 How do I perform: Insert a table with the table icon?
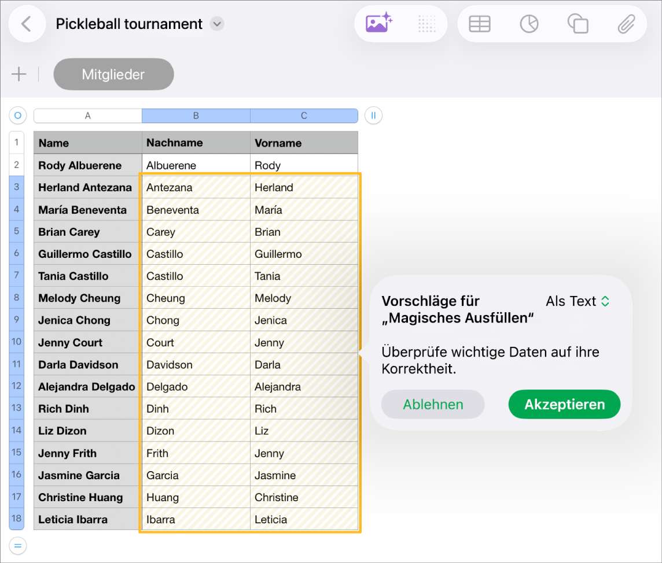tap(480, 24)
